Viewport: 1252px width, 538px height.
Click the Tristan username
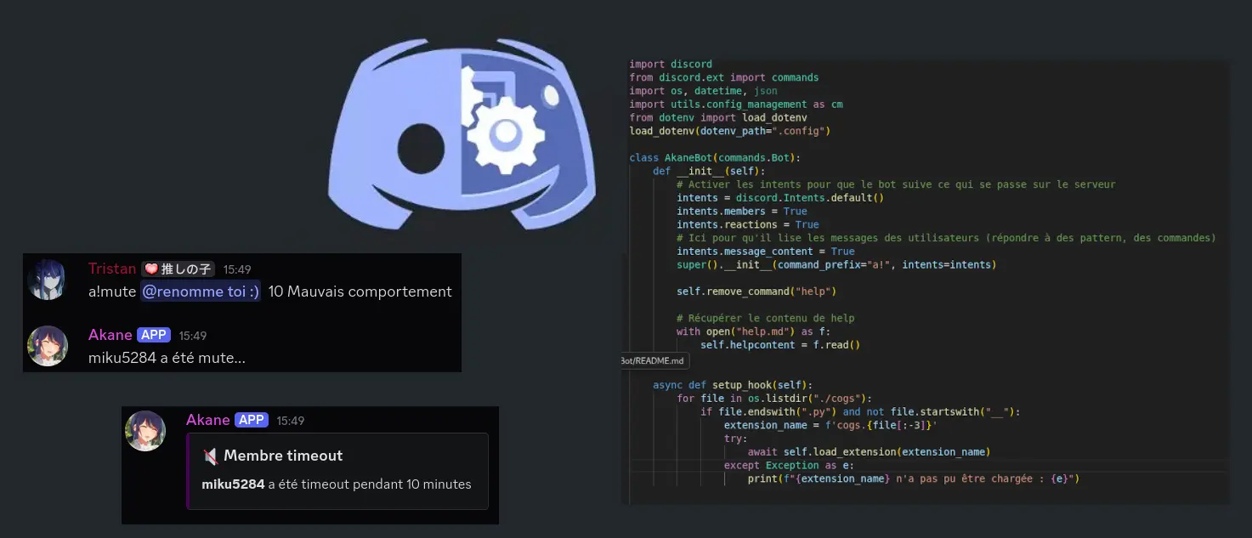pos(112,269)
